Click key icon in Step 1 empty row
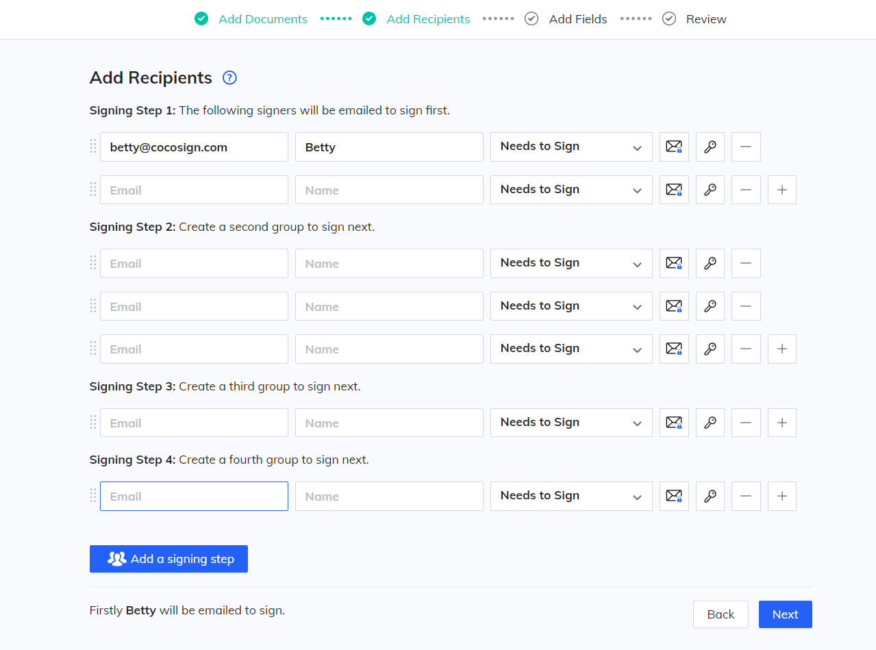 pyautogui.click(x=710, y=190)
